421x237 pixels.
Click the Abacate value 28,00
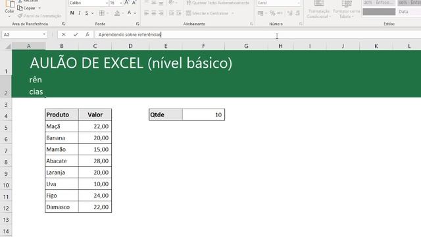[95, 161]
